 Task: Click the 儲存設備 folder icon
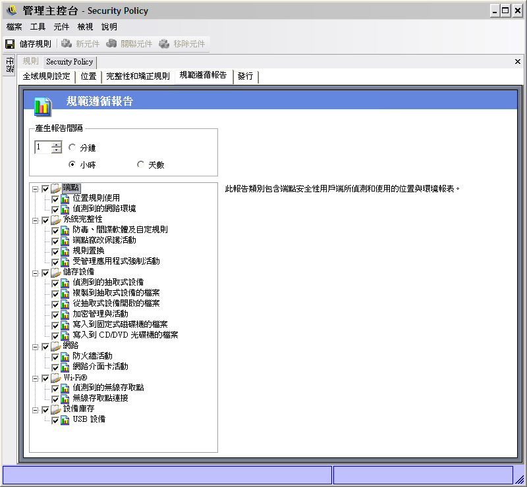point(56,272)
